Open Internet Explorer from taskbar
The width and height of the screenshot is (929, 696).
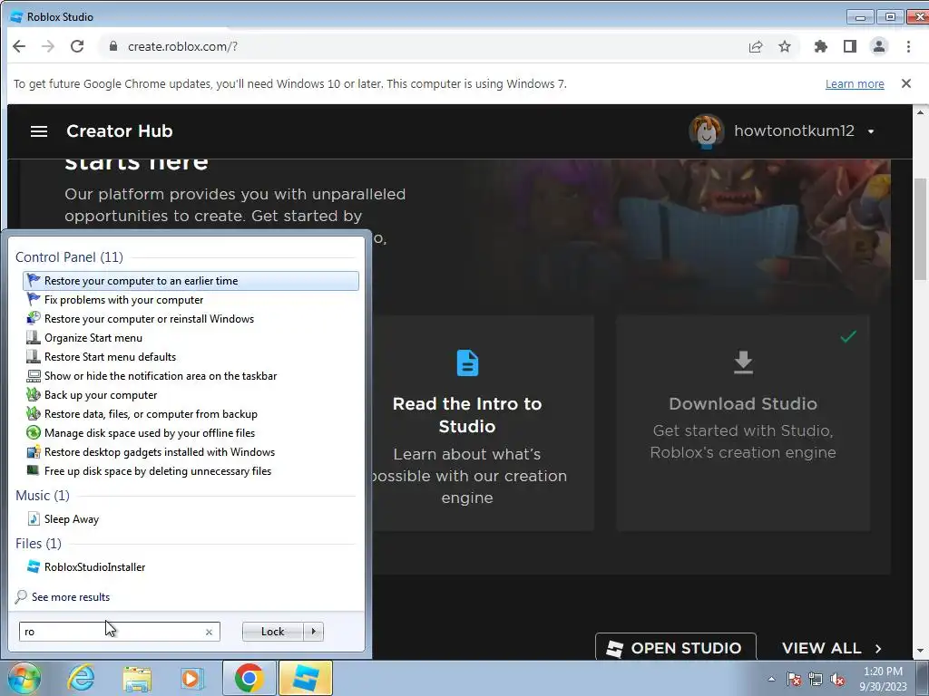coord(81,678)
